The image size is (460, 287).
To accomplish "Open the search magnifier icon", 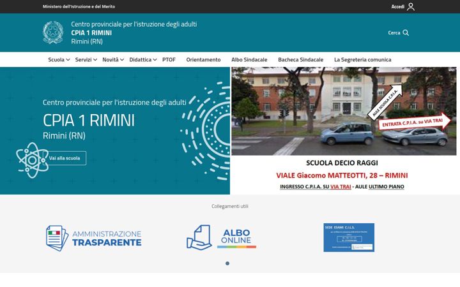I will pyautogui.click(x=406, y=33).
